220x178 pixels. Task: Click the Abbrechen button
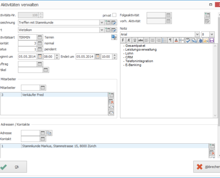pyautogui.click(x=207, y=167)
